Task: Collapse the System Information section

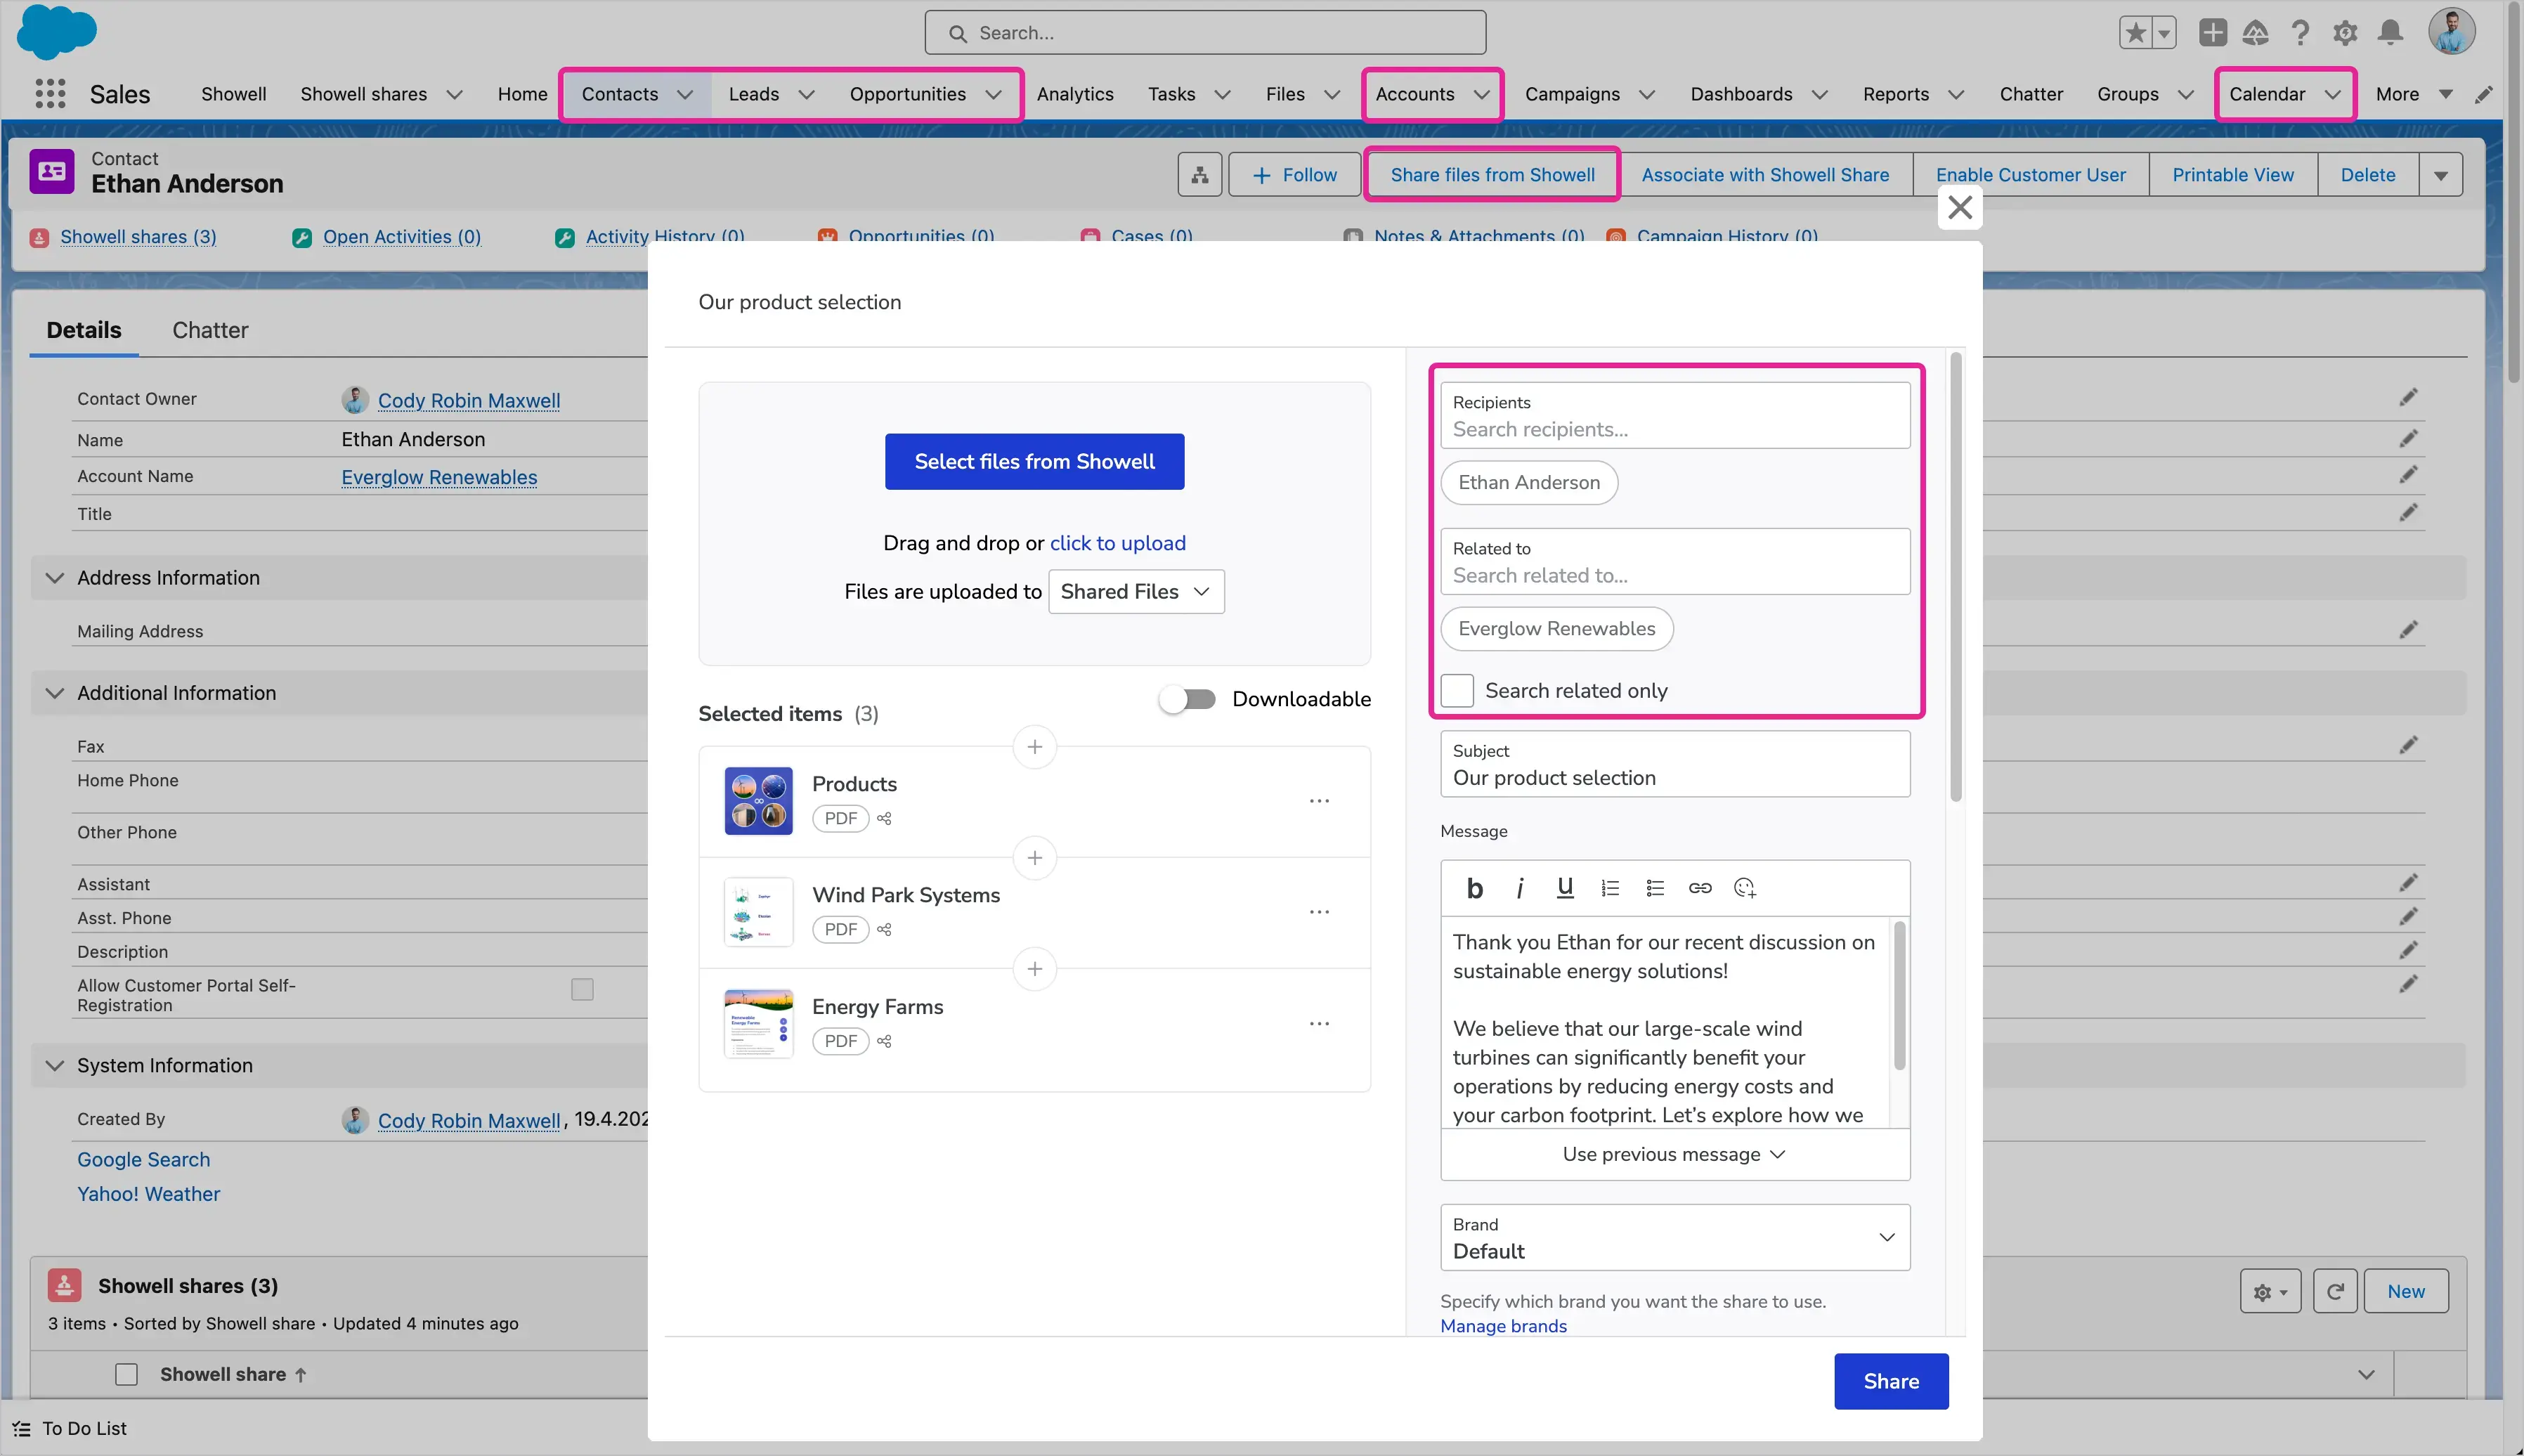Action: click(x=55, y=1065)
